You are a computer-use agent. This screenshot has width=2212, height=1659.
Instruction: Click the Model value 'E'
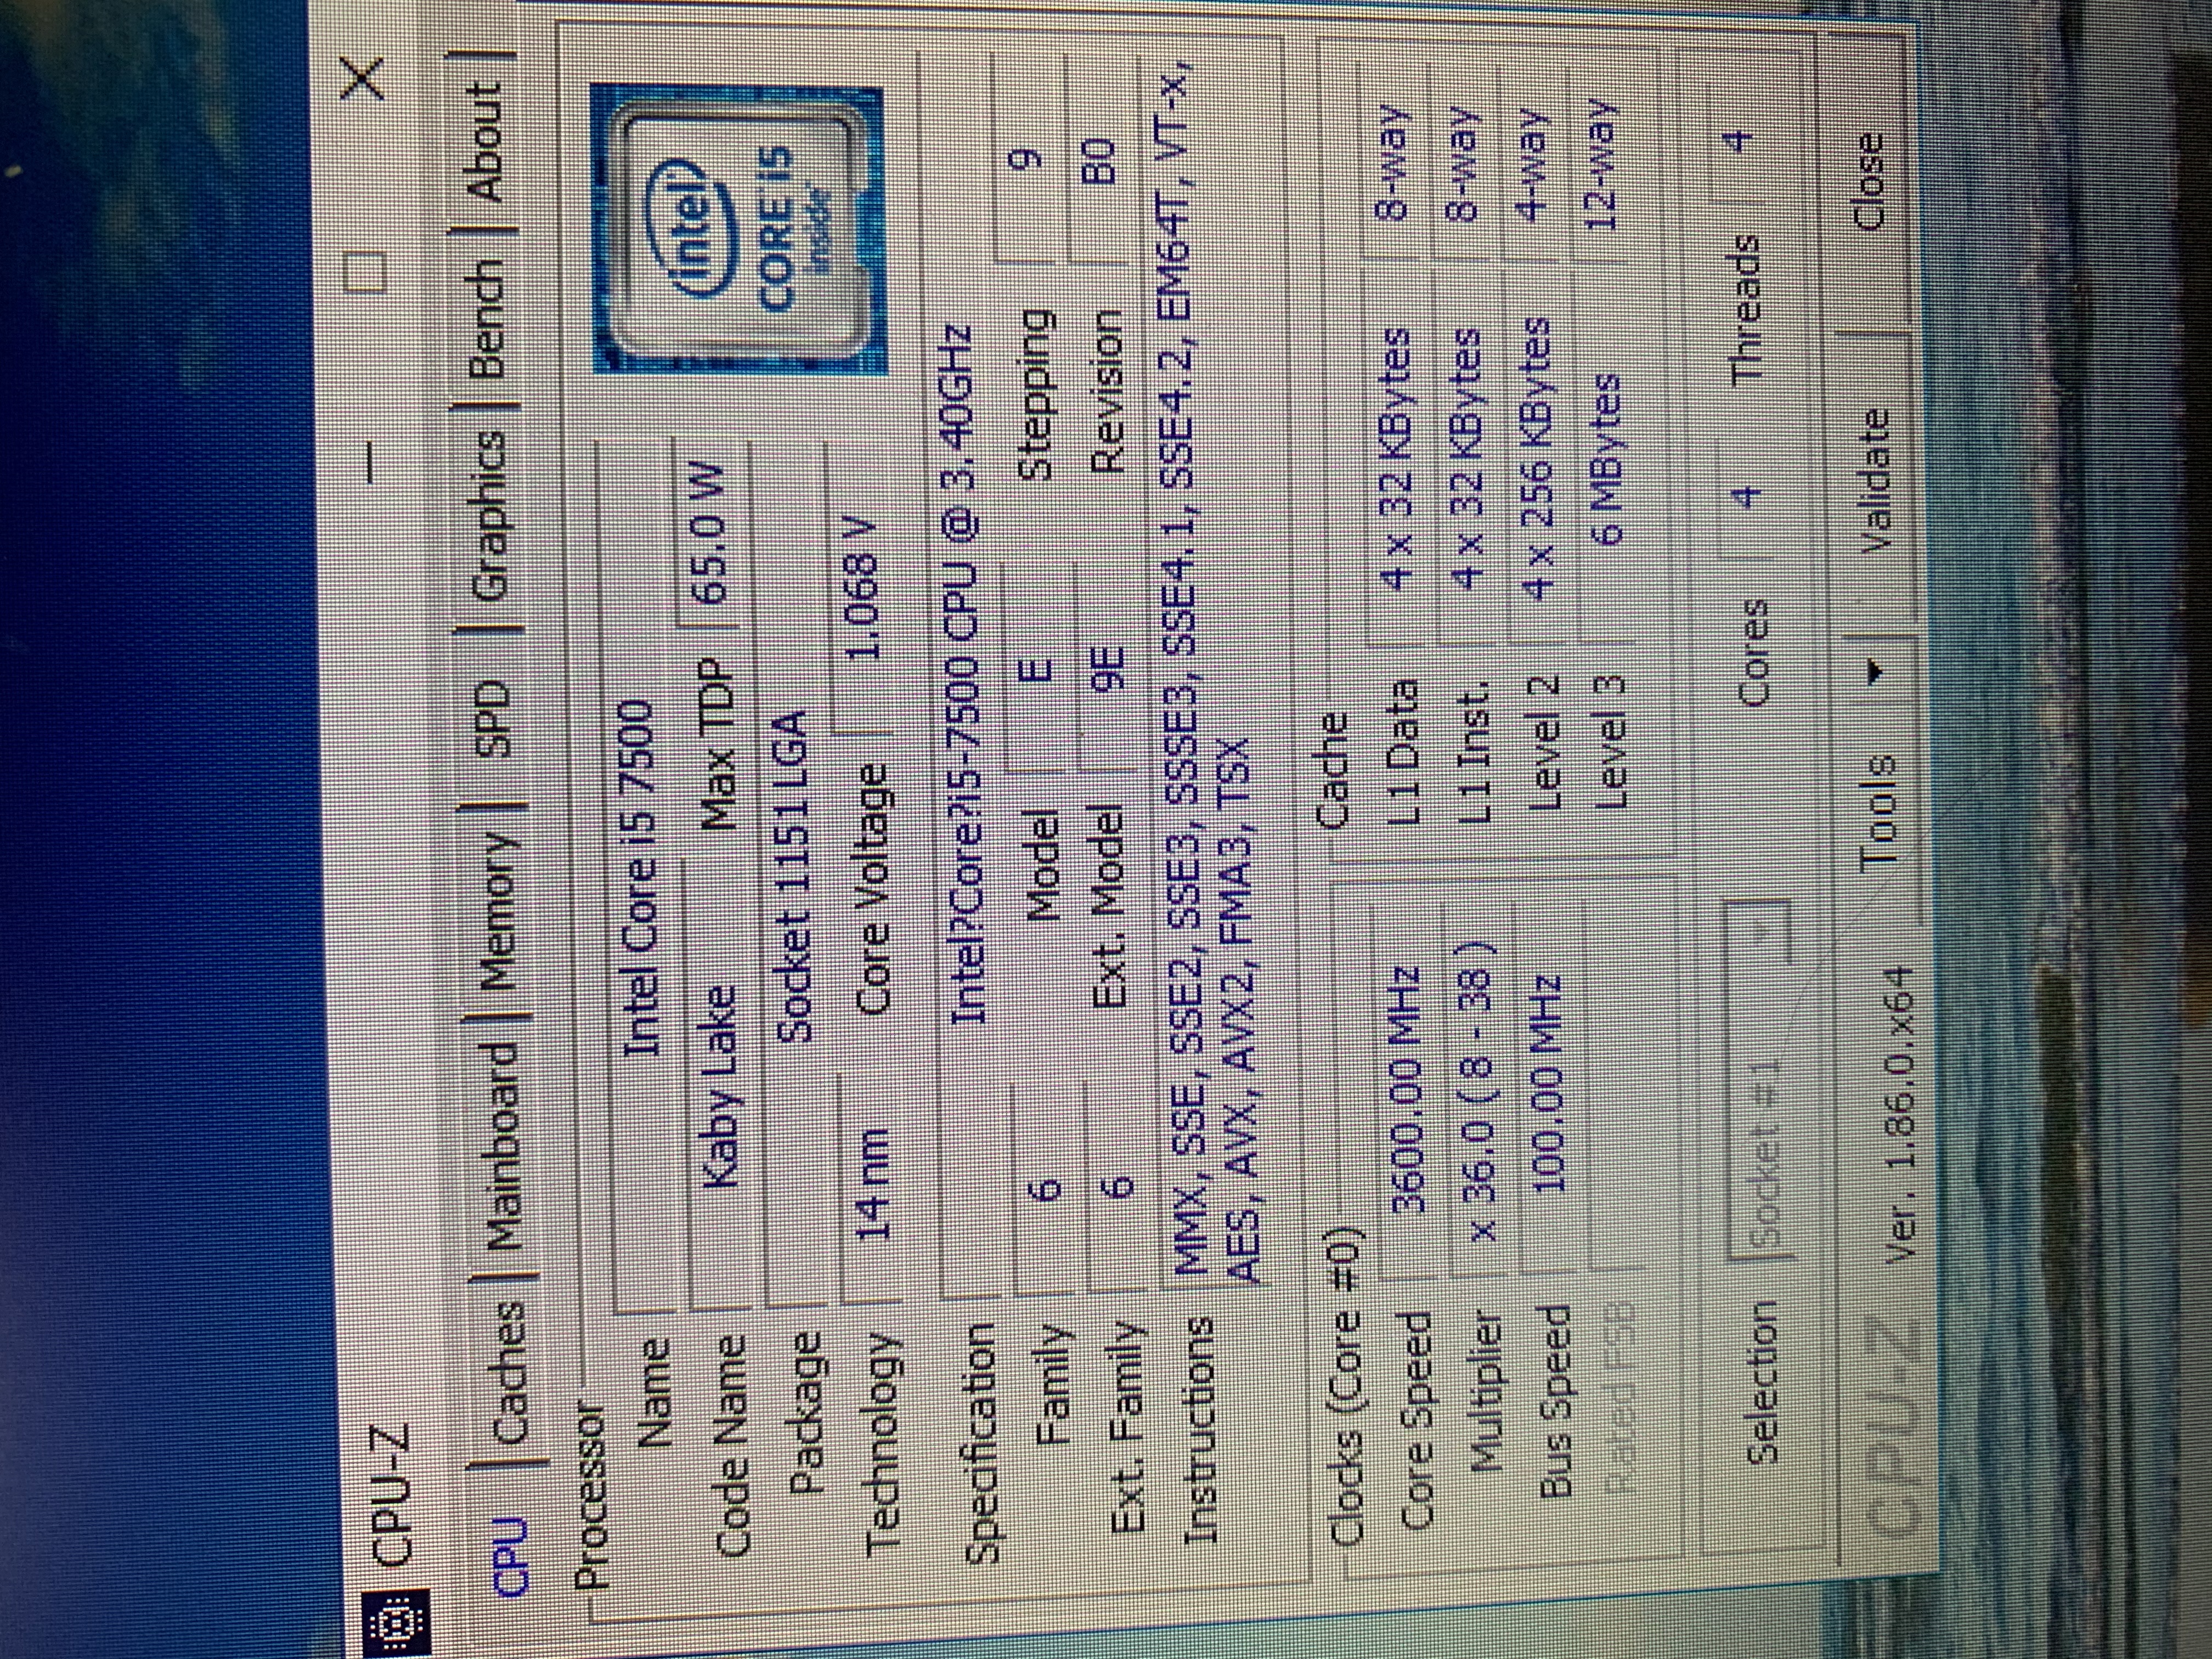[1034, 667]
